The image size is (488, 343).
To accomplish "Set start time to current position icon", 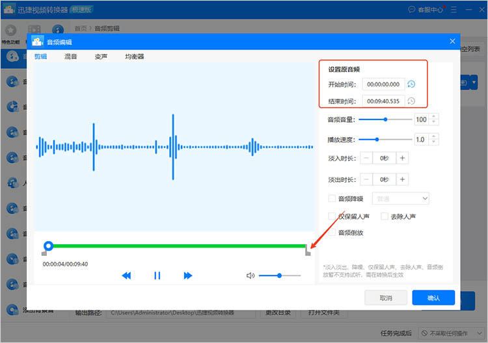I will 411,84.
